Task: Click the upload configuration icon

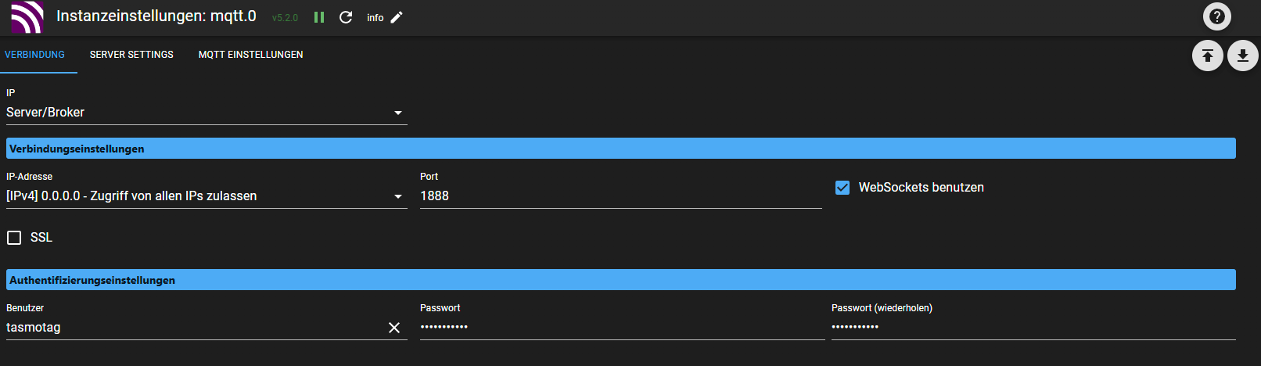Action: (x=1207, y=56)
